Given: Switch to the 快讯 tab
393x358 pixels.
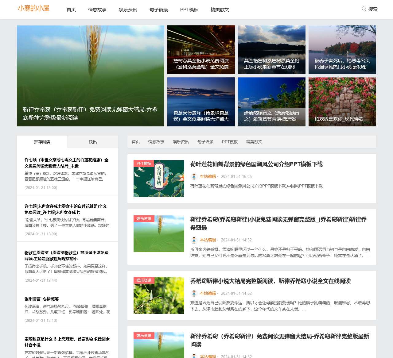Looking at the screenshot, I should click(x=92, y=141).
